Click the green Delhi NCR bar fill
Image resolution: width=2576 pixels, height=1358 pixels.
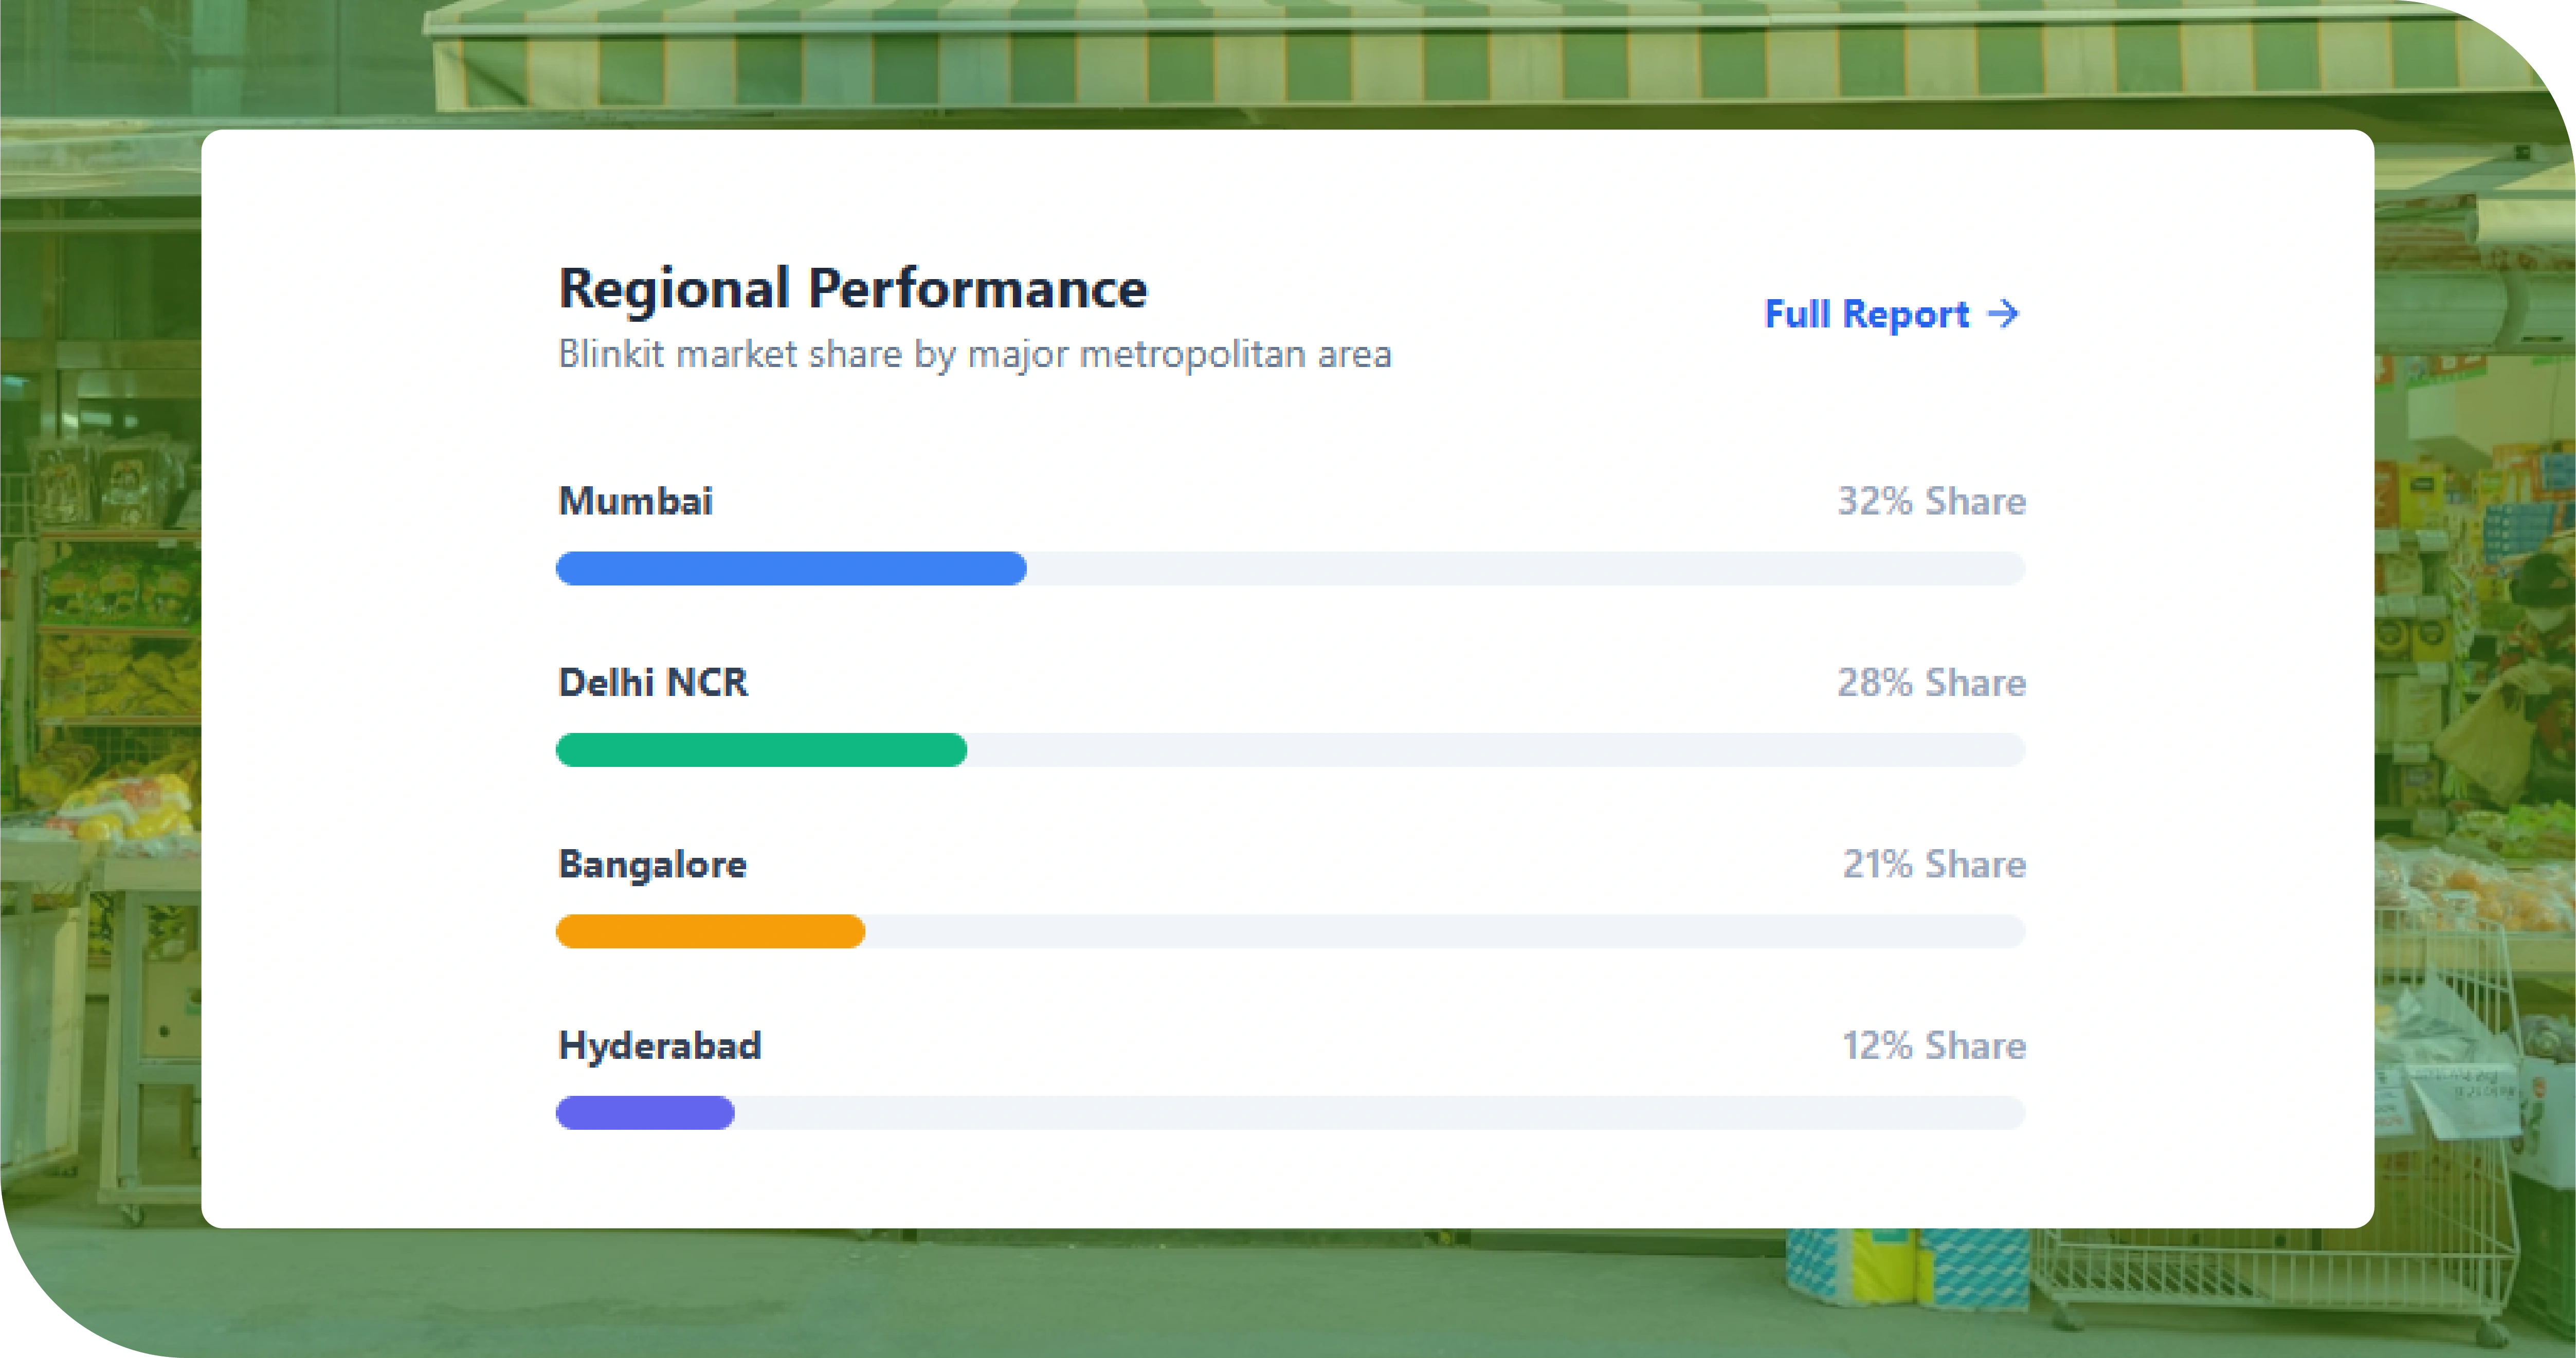pyautogui.click(x=760, y=750)
